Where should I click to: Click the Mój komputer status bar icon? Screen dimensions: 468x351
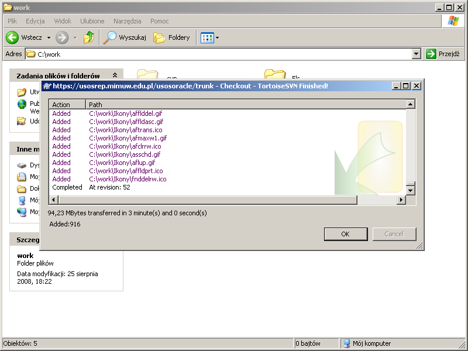point(346,343)
